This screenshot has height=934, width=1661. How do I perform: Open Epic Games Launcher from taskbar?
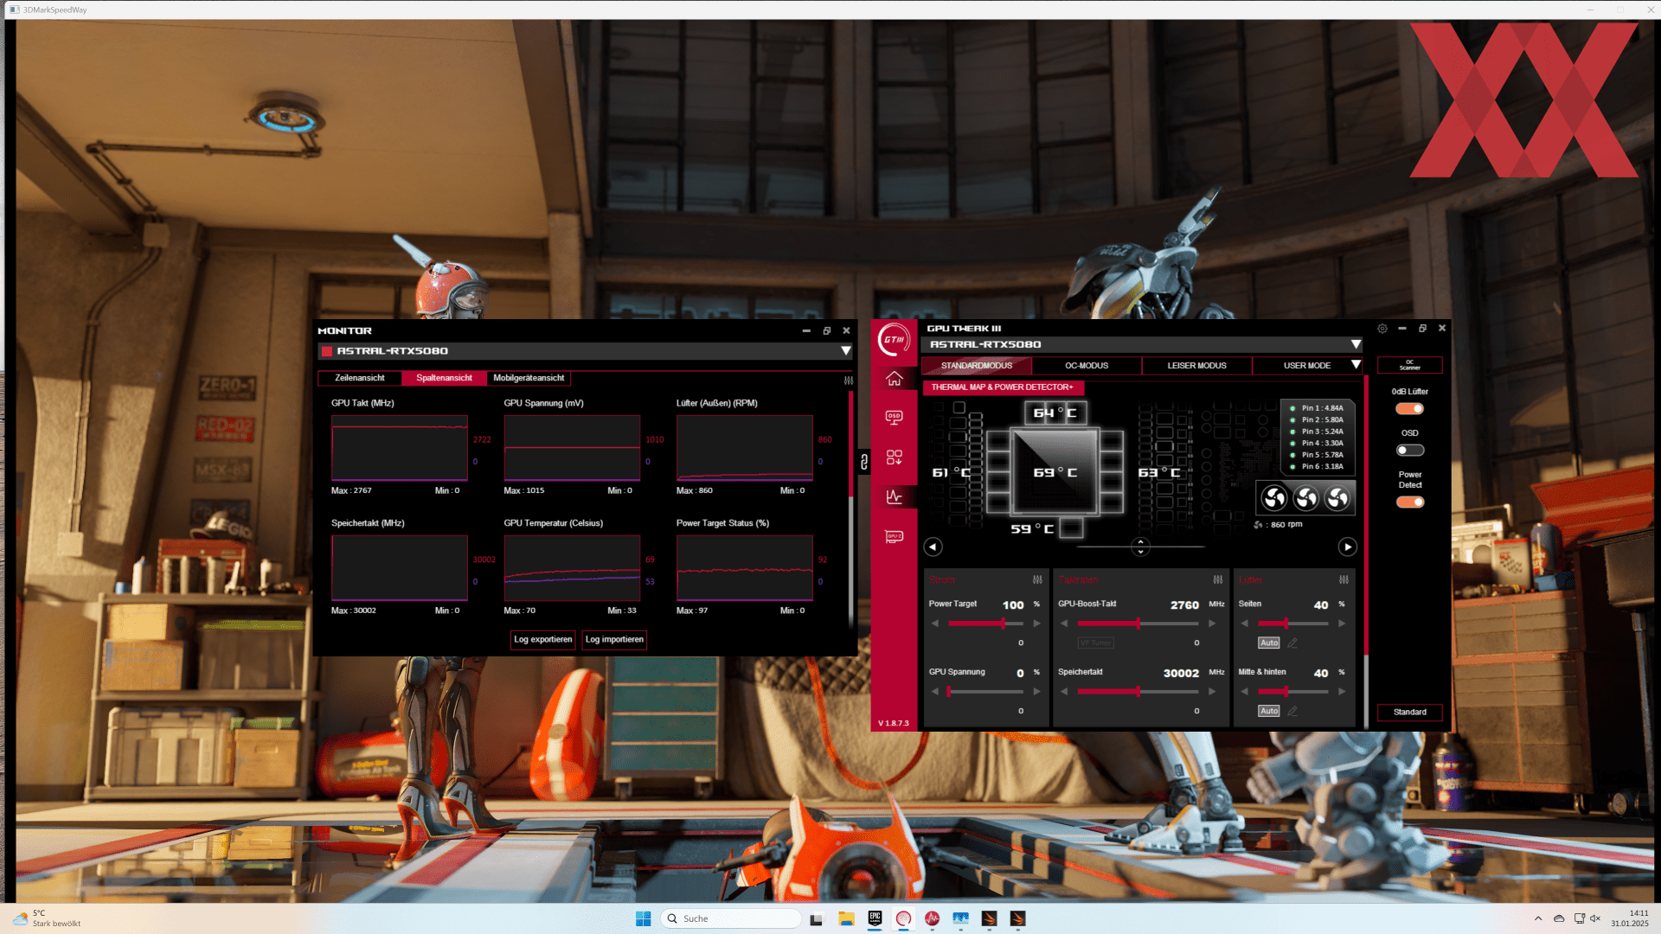(875, 918)
